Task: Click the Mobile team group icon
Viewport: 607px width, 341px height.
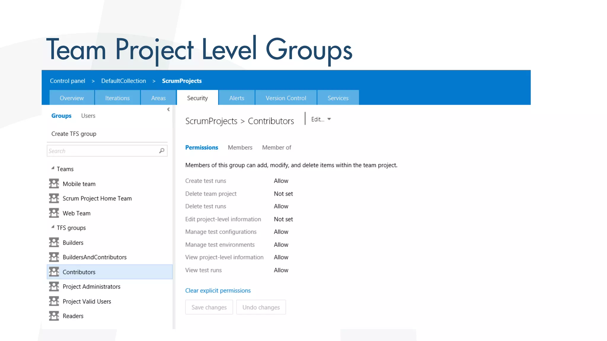Action: coord(54,184)
